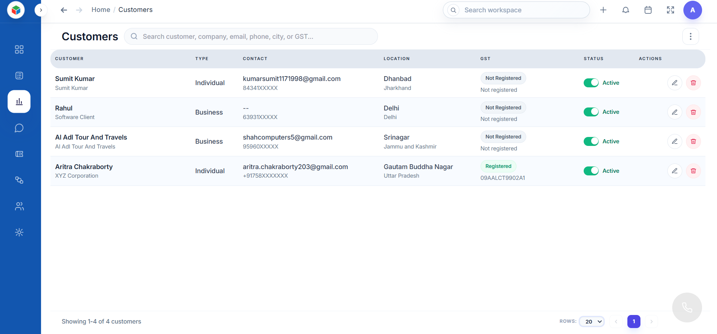
Task: Open the calendar icon
Action: (x=648, y=10)
